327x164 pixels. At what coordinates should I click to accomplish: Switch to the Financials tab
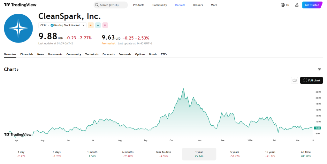(x=27, y=54)
